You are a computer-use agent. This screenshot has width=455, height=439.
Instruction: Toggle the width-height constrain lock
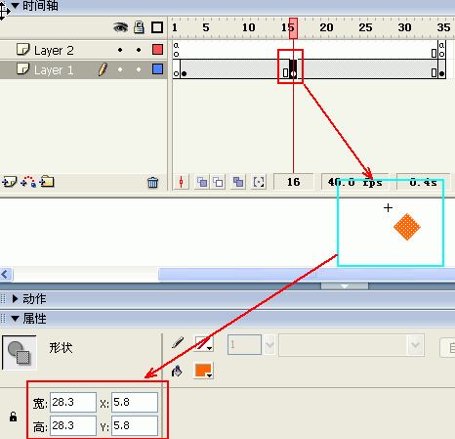coord(13,417)
